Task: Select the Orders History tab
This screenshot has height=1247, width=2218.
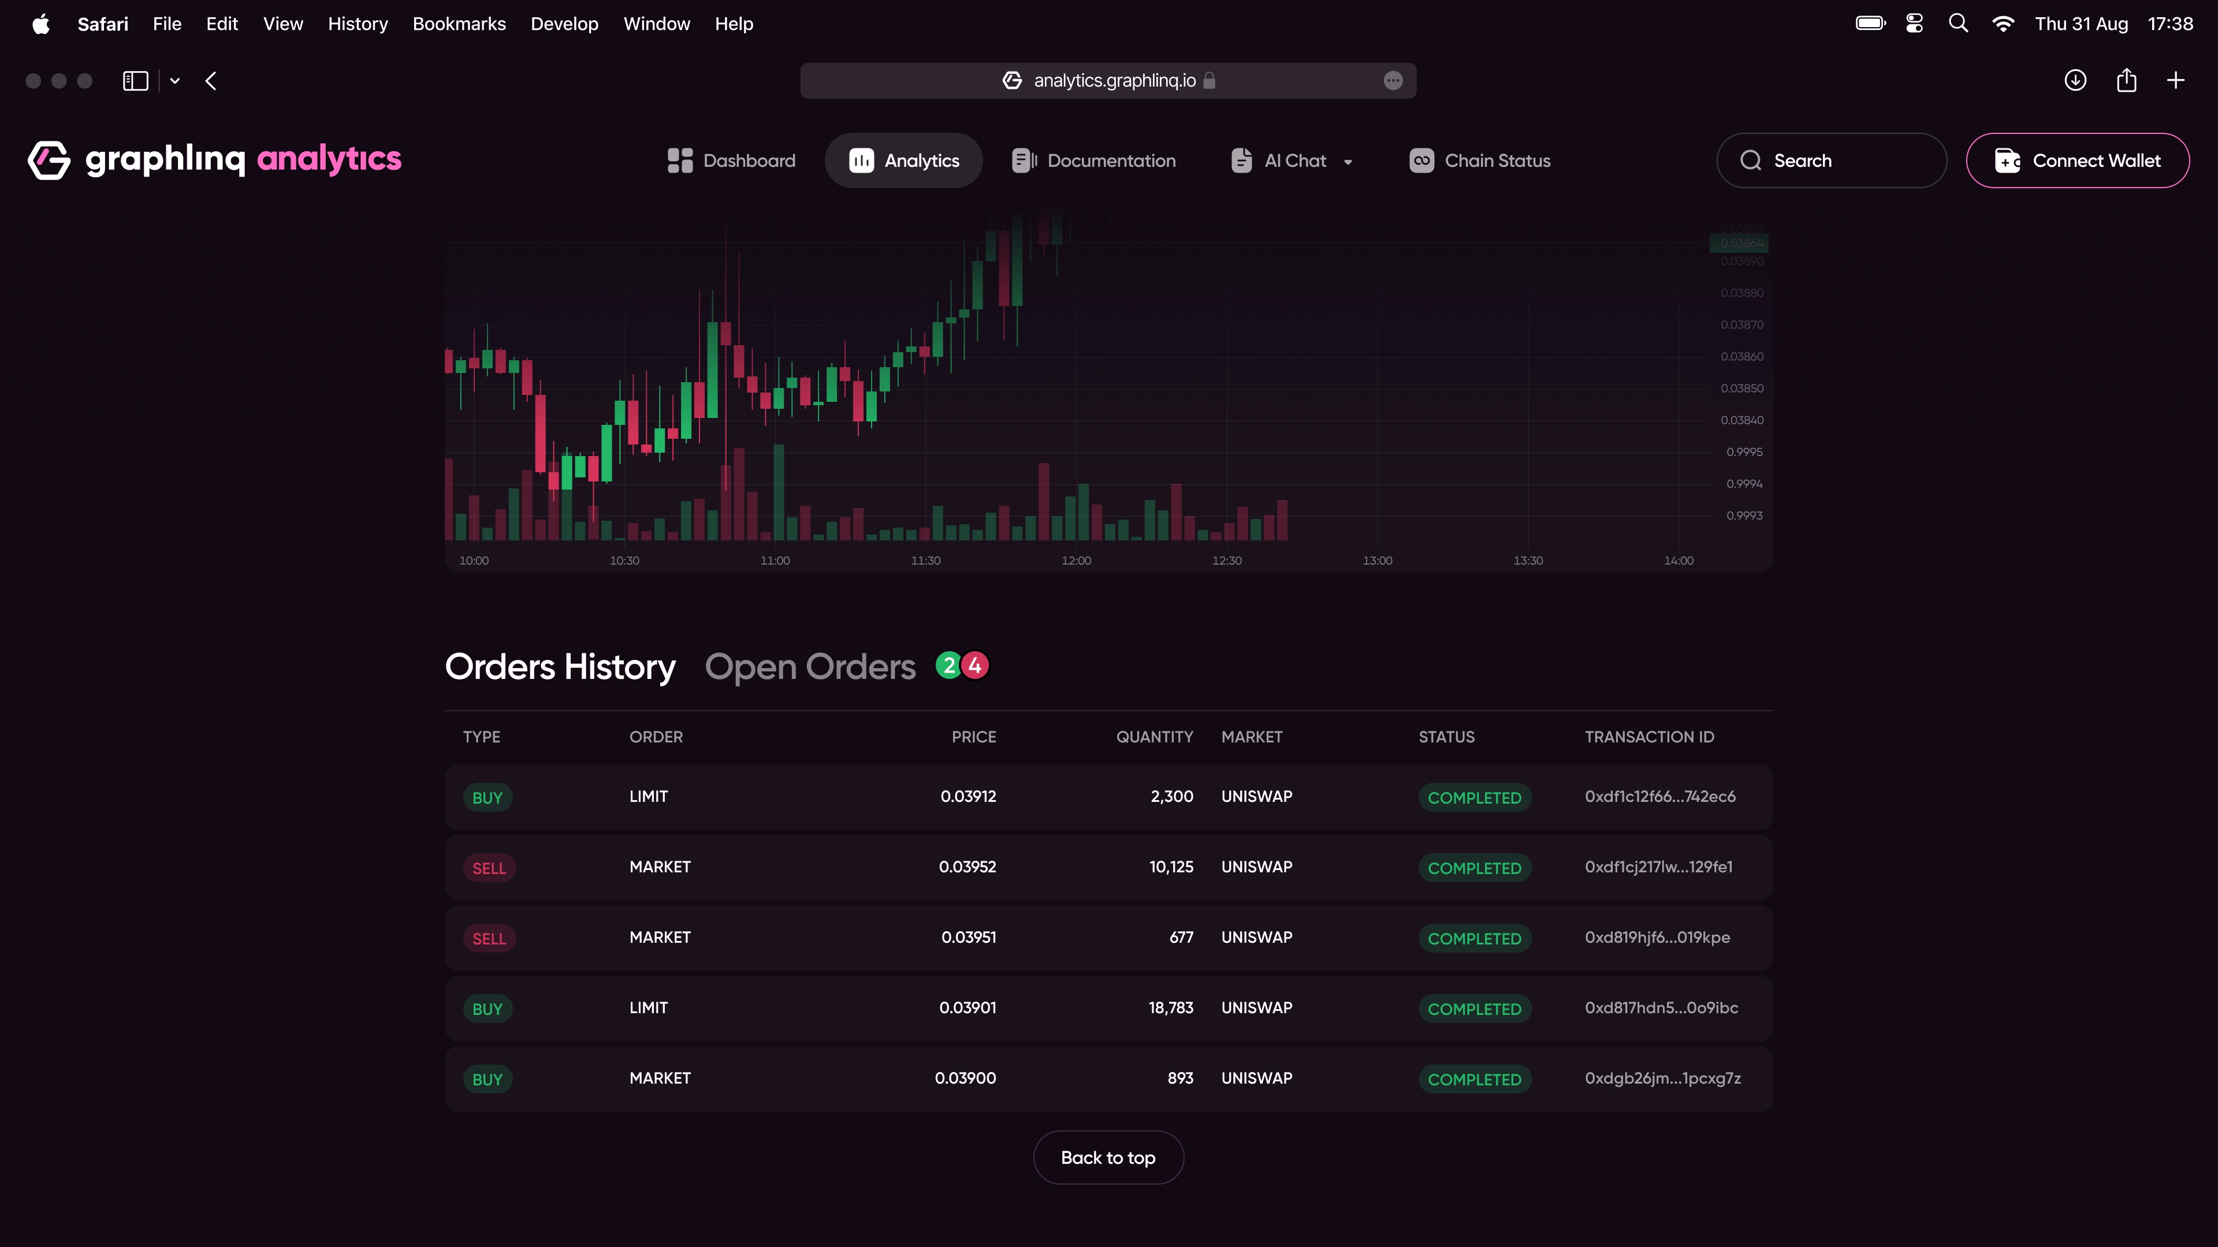Action: coord(560,666)
